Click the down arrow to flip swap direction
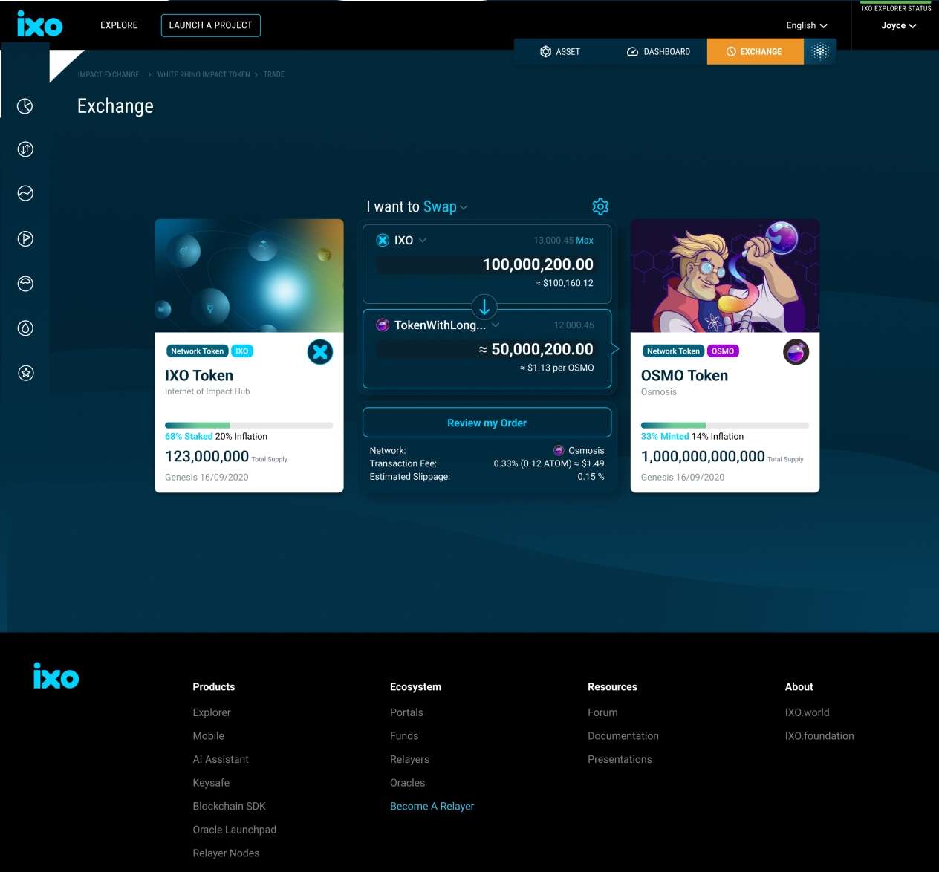 click(x=484, y=306)
